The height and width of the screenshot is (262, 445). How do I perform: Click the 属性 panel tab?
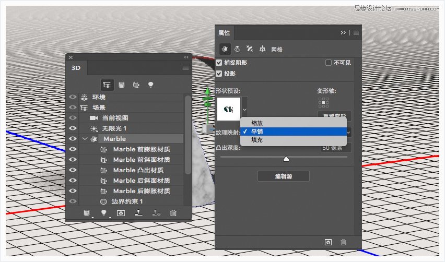224,33
